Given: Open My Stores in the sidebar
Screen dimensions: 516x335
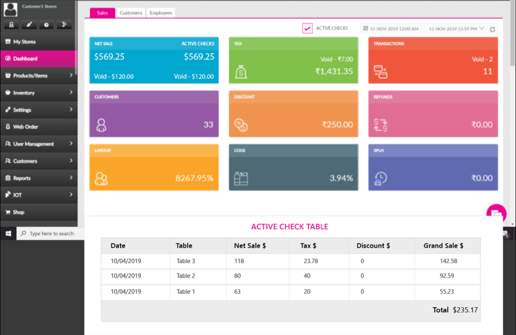Looking at the screenshot, I should coord(39,42).
